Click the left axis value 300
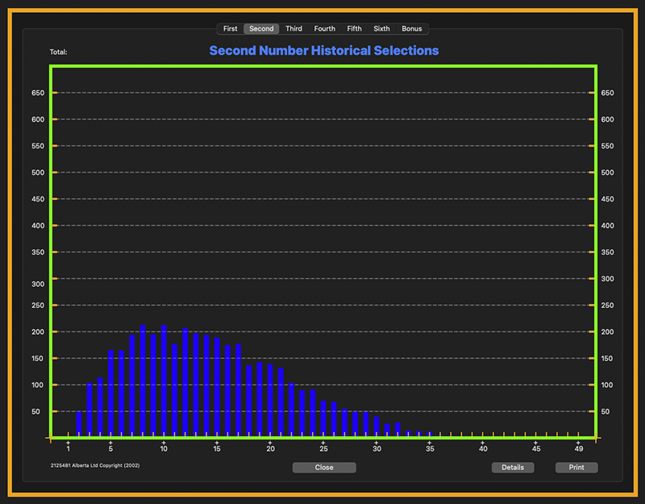 38,284
